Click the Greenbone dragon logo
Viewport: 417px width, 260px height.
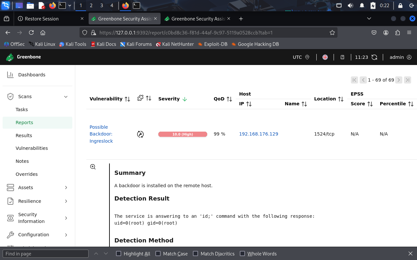point(10,57)
